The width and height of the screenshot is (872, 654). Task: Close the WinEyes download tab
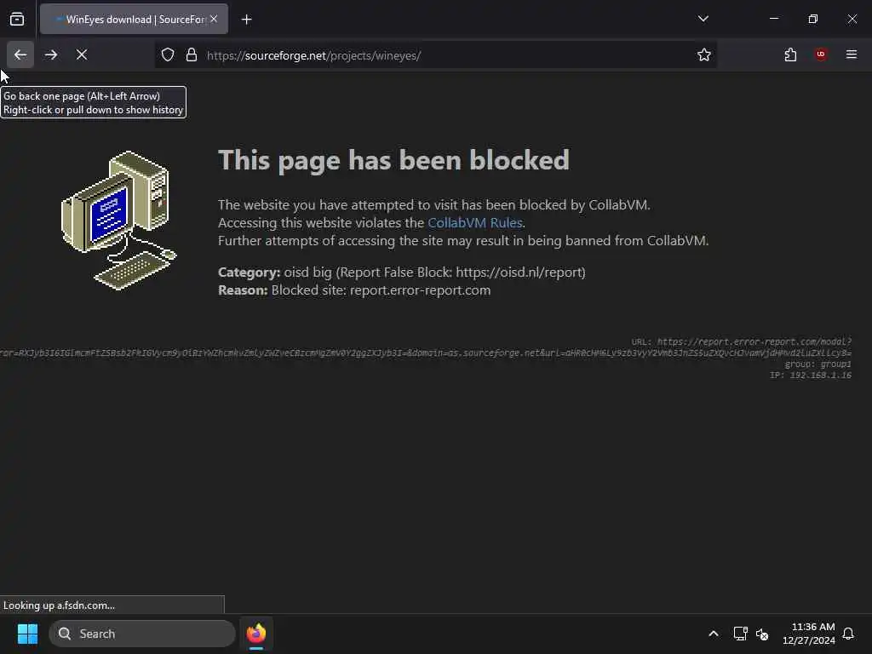(214, 19)
